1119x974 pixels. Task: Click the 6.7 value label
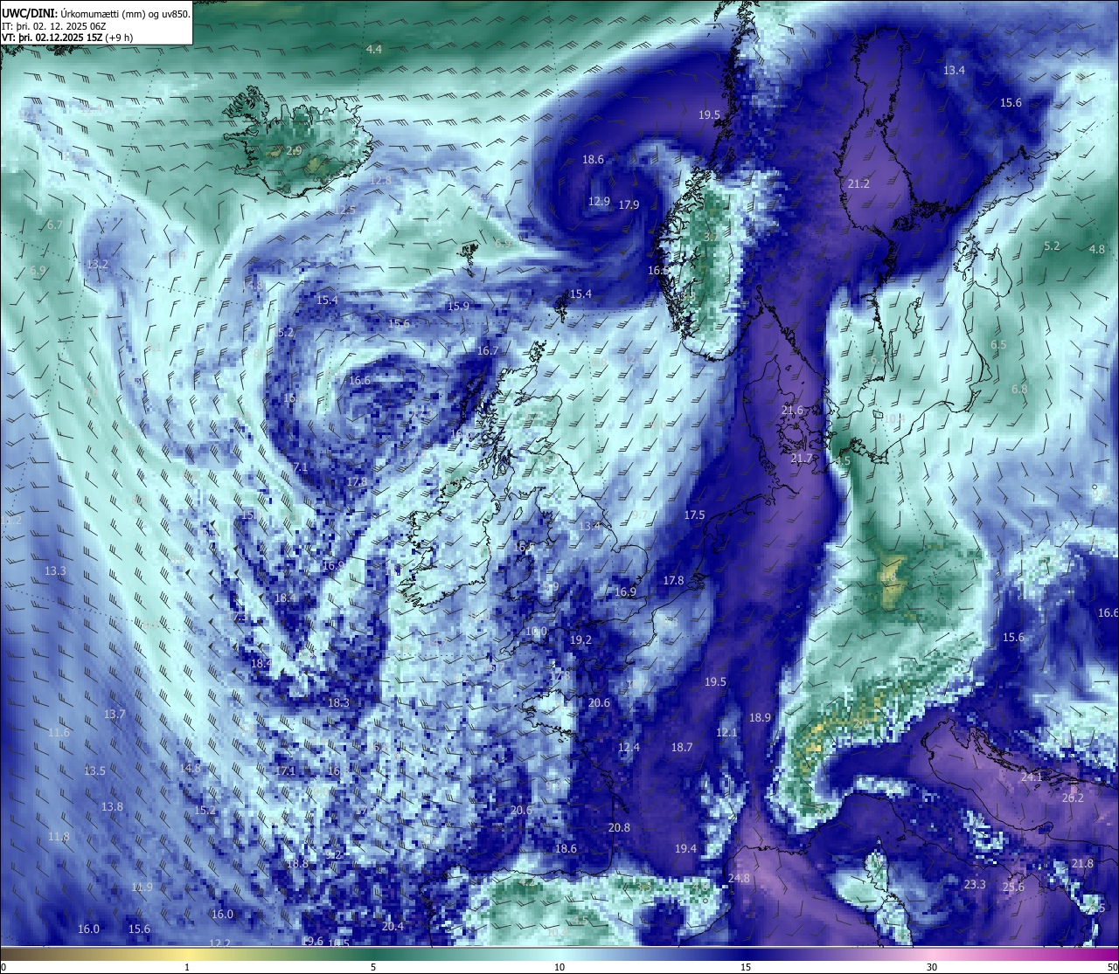(54, 225)
